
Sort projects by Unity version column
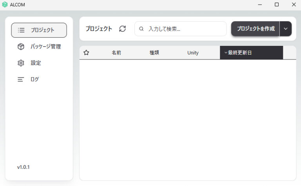[193, 52]
